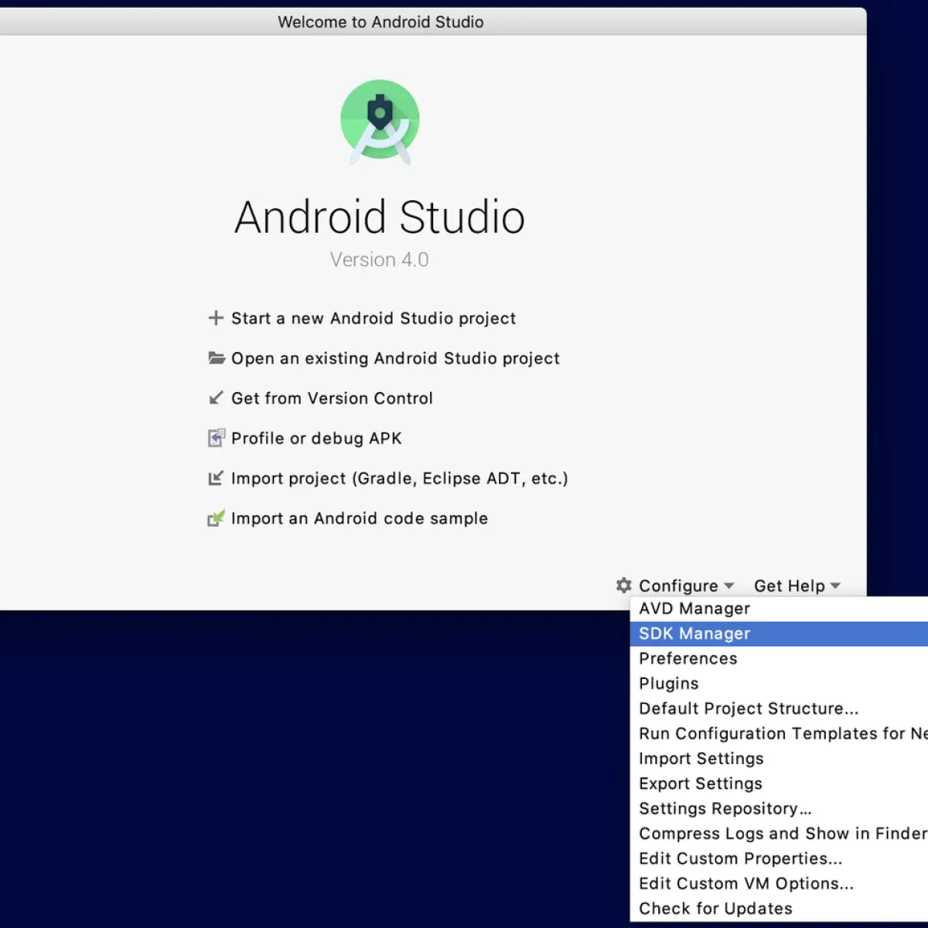
Task: Select Import an Android code sample
Action: 360,518
